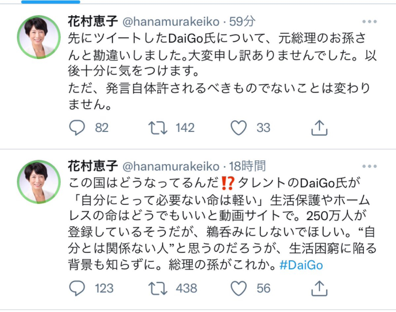Reply to the 59分 apology tweet
396x312 pixels.
click(x=77, y=128)
